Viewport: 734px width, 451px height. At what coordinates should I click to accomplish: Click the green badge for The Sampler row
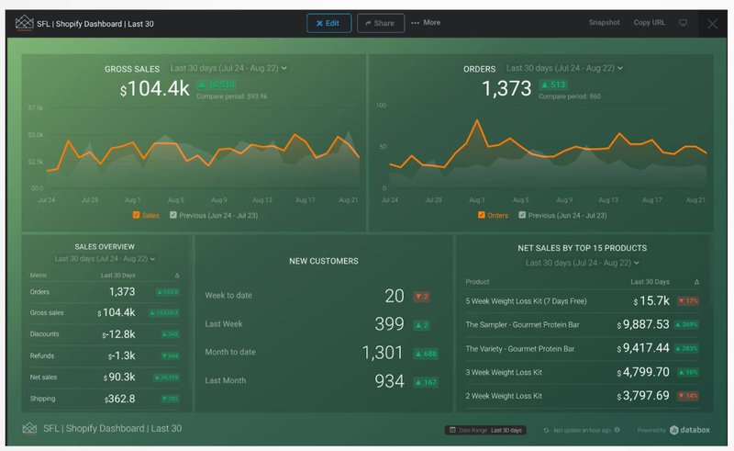pos(686,324)
